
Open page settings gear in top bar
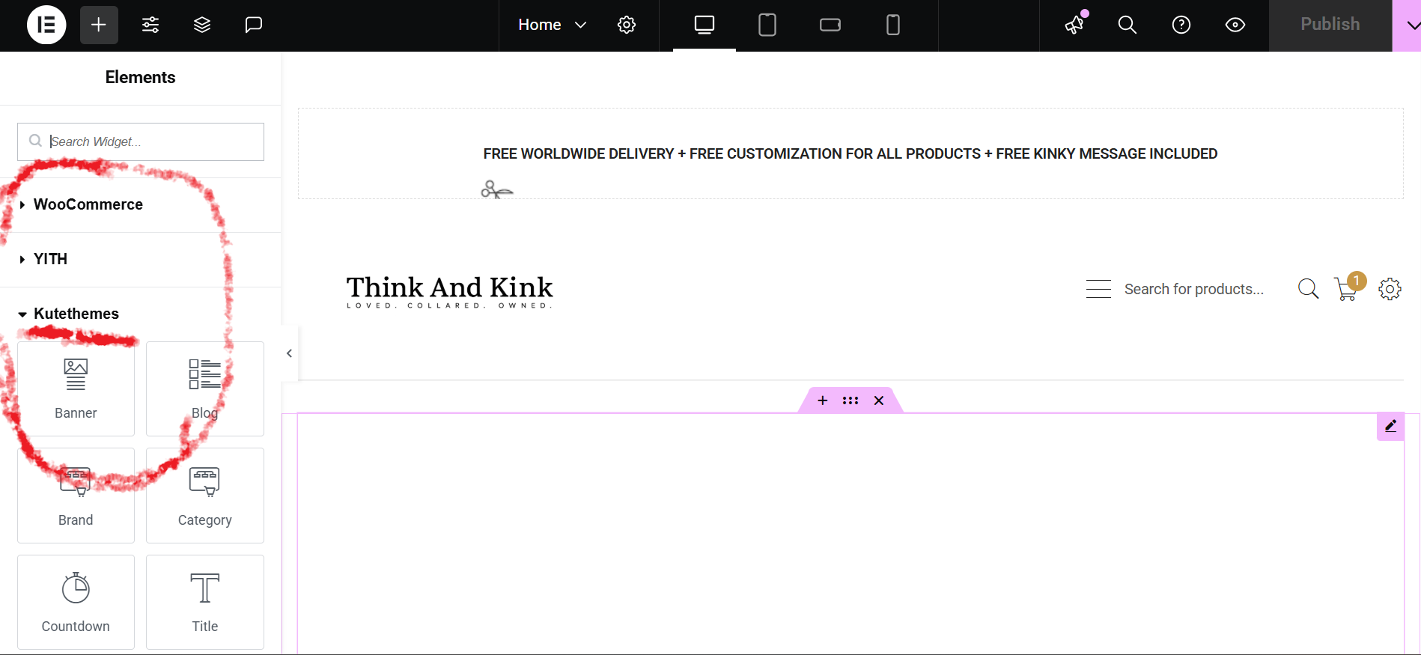pos(627,25)
